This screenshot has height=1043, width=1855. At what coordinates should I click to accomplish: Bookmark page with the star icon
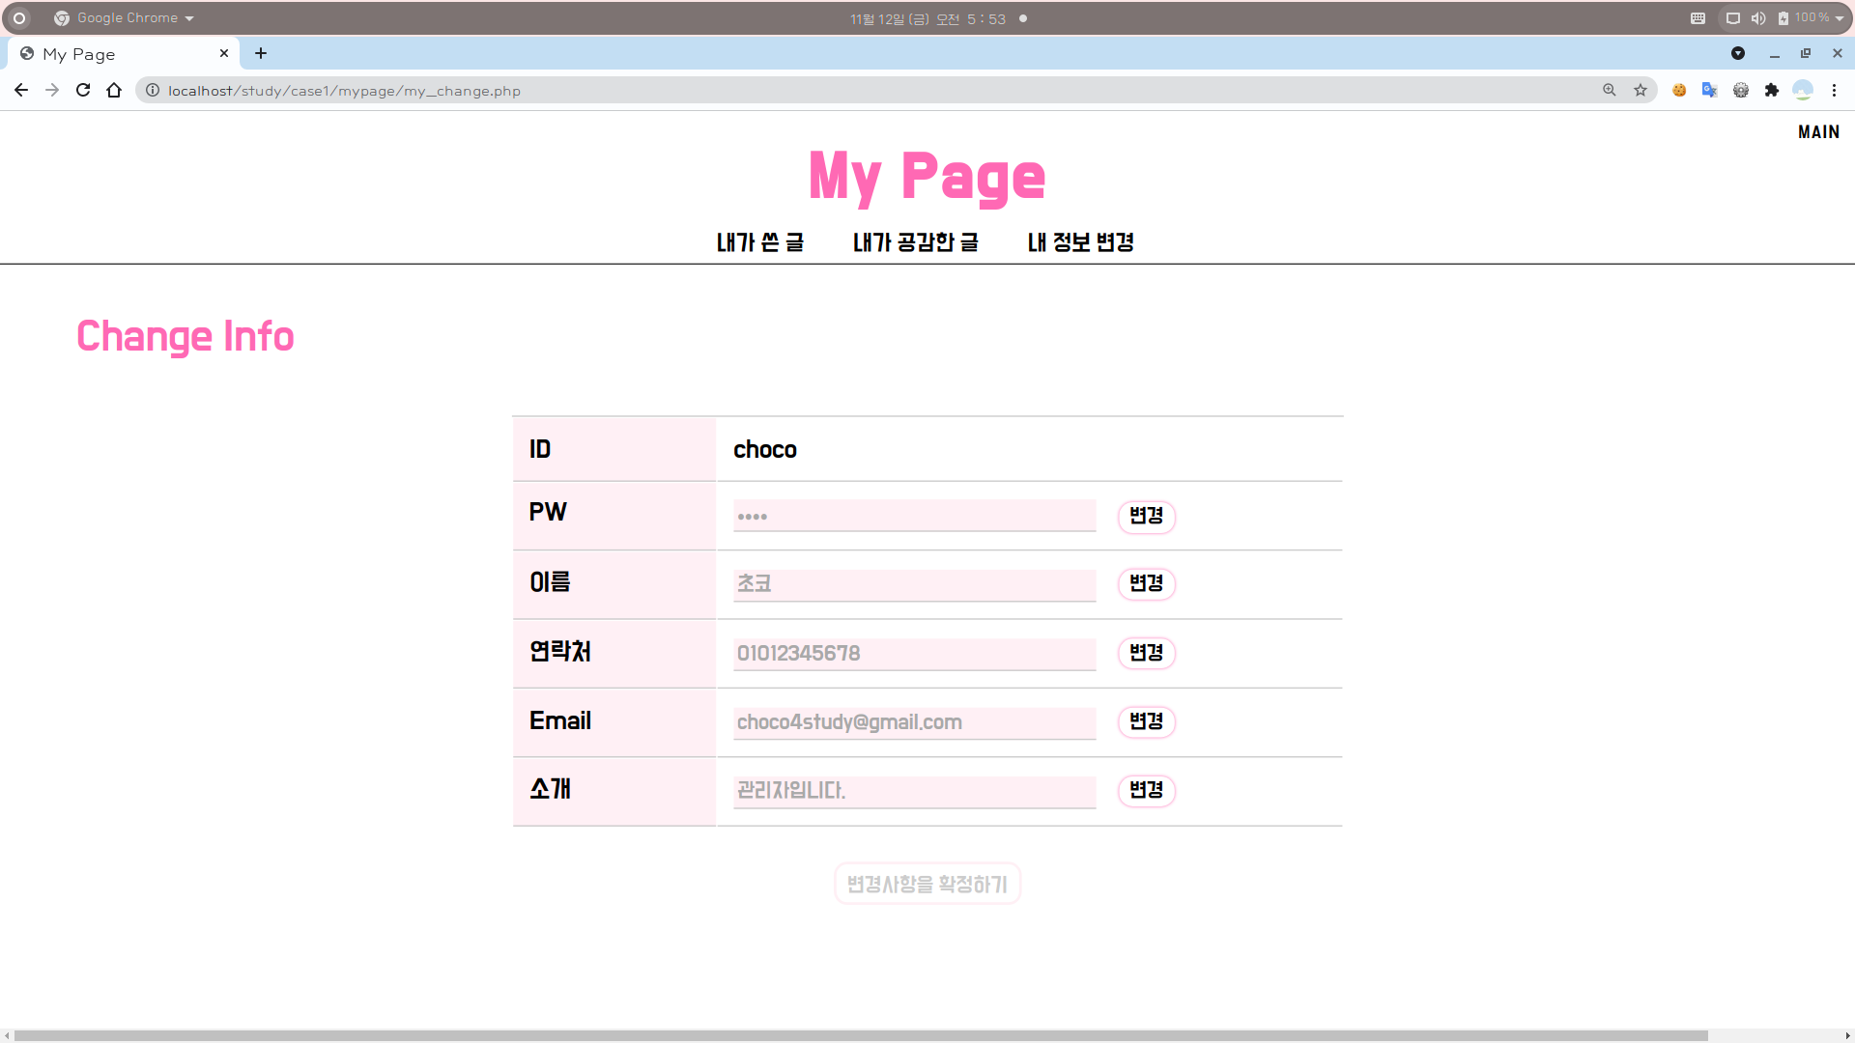1641,90
